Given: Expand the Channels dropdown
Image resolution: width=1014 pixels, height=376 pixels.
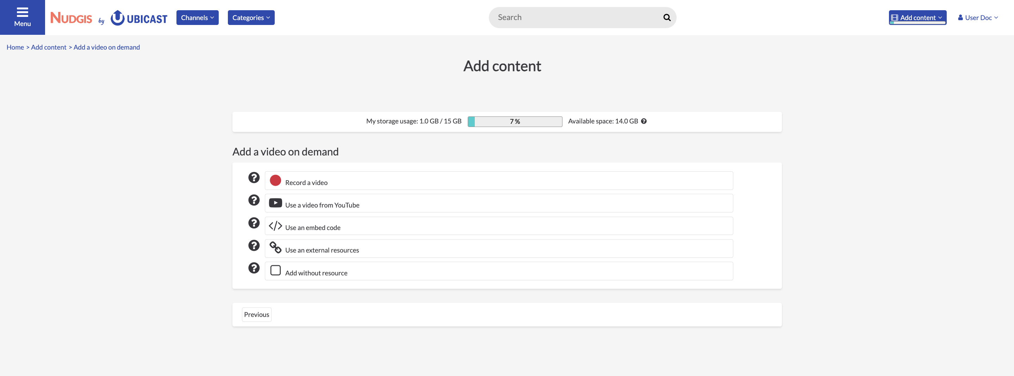Looking at the screenshot, I should pyautogui.click(x=198, y=18).
